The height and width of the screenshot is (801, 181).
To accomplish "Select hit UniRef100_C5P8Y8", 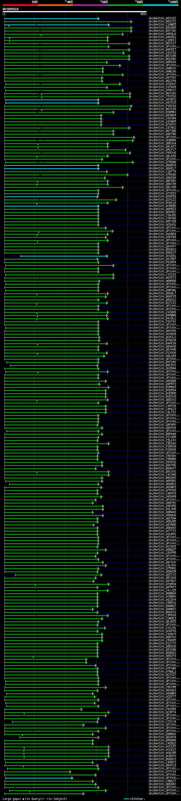I will coord(162,616).
